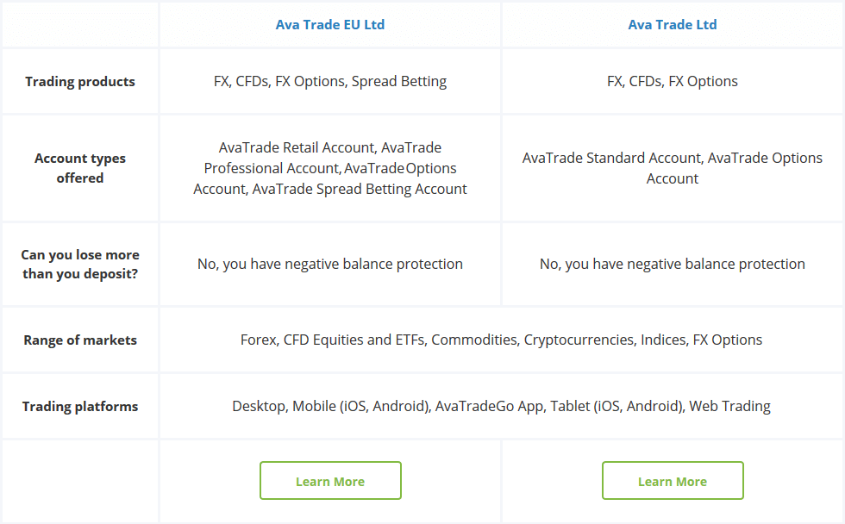The image size is (845, 524).
Task: Click the Trading platforms row label
Action: click(x=80, y=406)
